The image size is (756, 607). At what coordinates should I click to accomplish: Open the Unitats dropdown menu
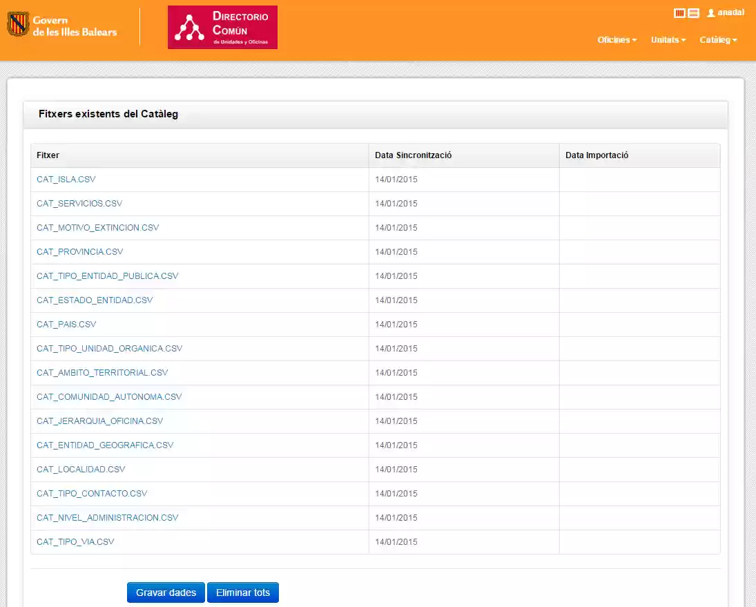[666, 40]
